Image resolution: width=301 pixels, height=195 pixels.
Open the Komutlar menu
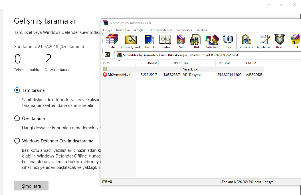coord(123,30)
